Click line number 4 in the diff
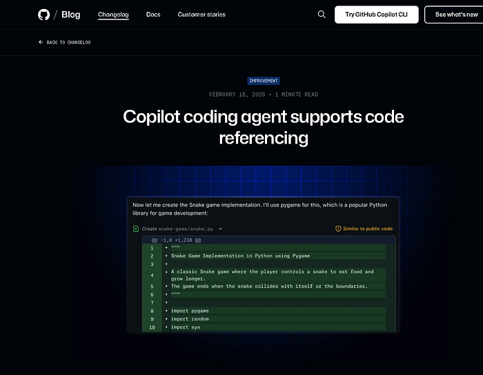 coord(152,275)
